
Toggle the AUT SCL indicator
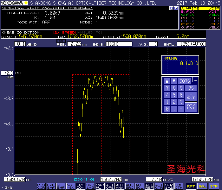(x=139, y=186)
